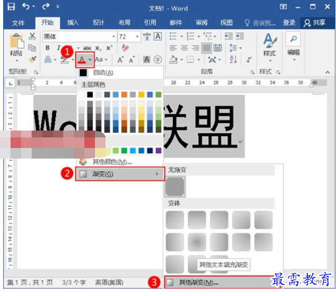Click the Shrink Font icon
This screenshot has width=336, height=296.
coord(132,60)
